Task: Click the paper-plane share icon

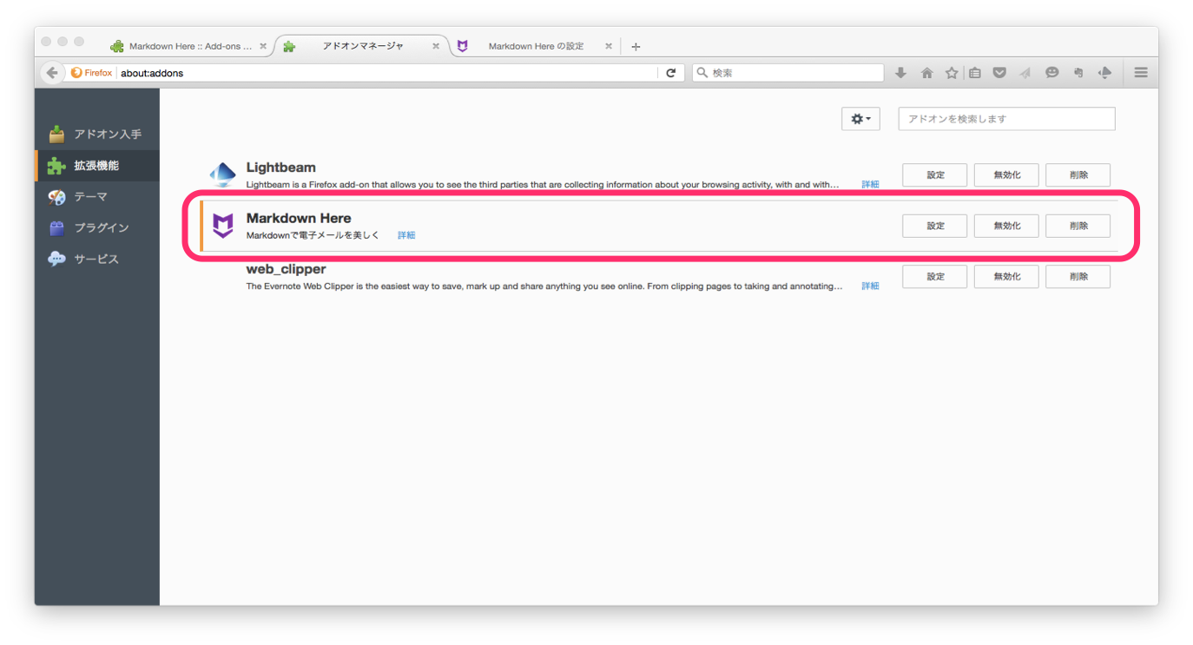Action: 1025,73
